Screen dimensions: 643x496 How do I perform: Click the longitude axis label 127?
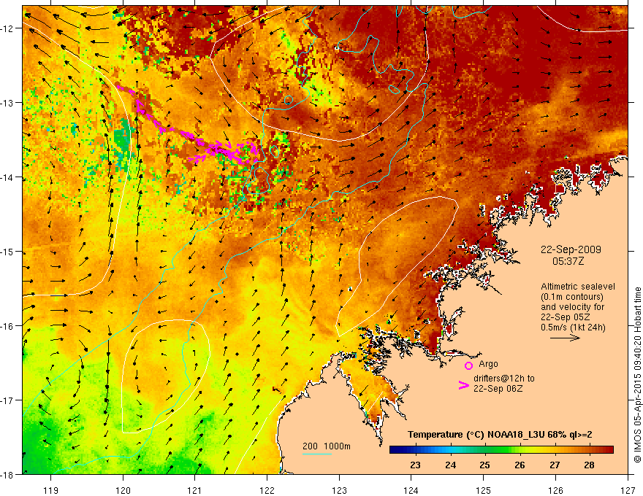click(628, 490)
